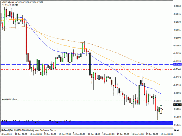This screenshot has width=182, height=136.
Task: Click the 15 Jun 22:00 time label
Action: tap(152, 134)
